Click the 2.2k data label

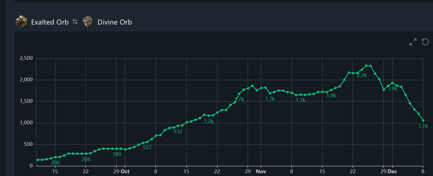pyautogui.click(x=362, y=75)
